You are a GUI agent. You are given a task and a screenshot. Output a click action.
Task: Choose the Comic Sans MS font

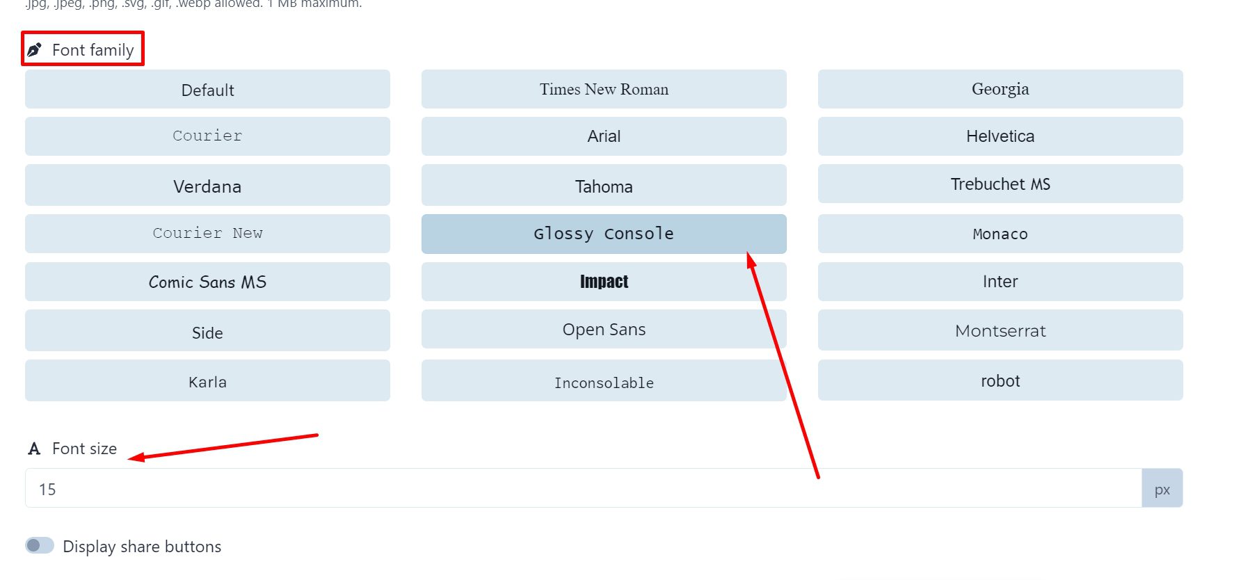pyautogui.click(x=207, y=282)
